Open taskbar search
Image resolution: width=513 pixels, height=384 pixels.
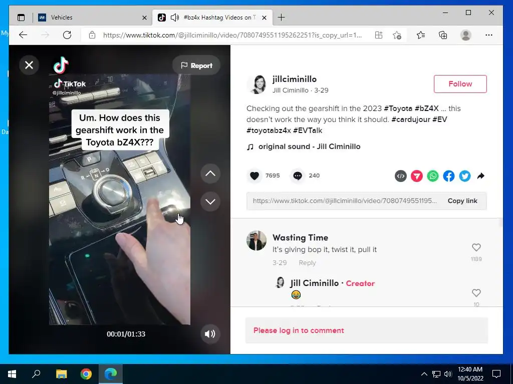coord(36,373)
